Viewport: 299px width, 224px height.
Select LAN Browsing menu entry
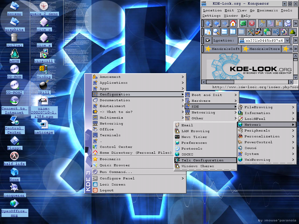point(206,131)
